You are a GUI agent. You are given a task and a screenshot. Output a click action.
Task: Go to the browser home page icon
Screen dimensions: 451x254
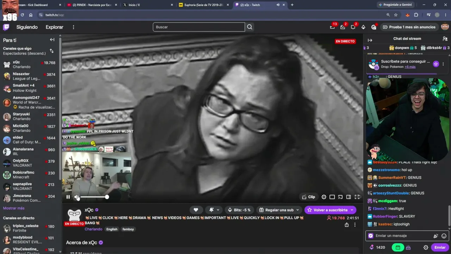coord(31,15)
